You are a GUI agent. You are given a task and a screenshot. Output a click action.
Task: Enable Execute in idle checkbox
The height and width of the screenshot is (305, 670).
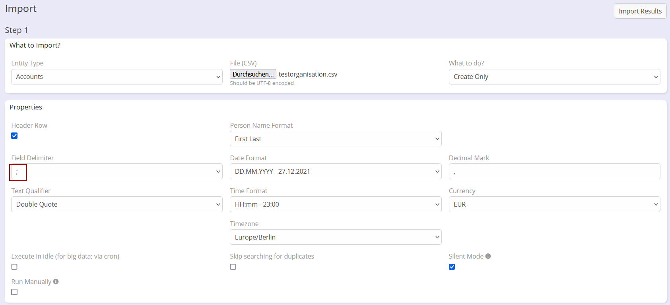click(14, 267)
